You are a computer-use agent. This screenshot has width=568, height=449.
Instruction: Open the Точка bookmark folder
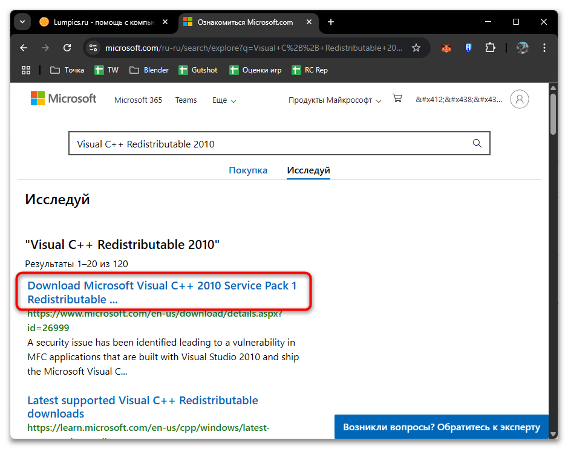click(67, 70)
